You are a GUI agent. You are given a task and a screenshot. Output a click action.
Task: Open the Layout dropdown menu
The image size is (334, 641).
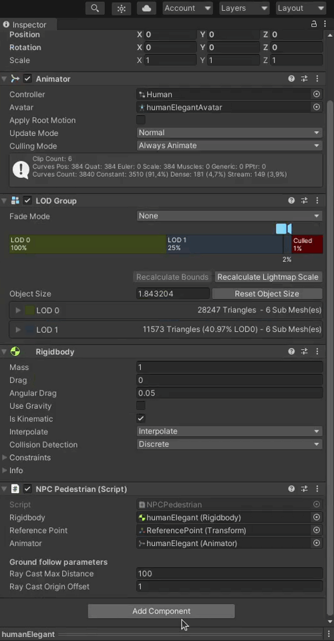tap(301, 8)
